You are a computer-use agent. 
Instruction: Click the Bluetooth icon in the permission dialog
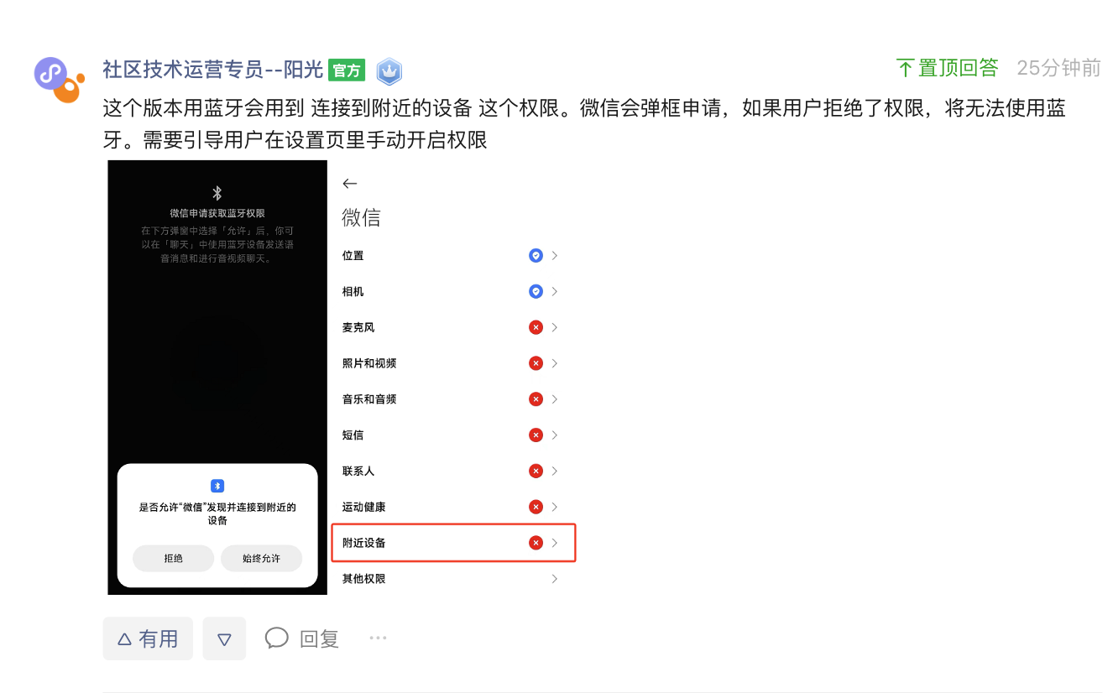coord(217,486)
